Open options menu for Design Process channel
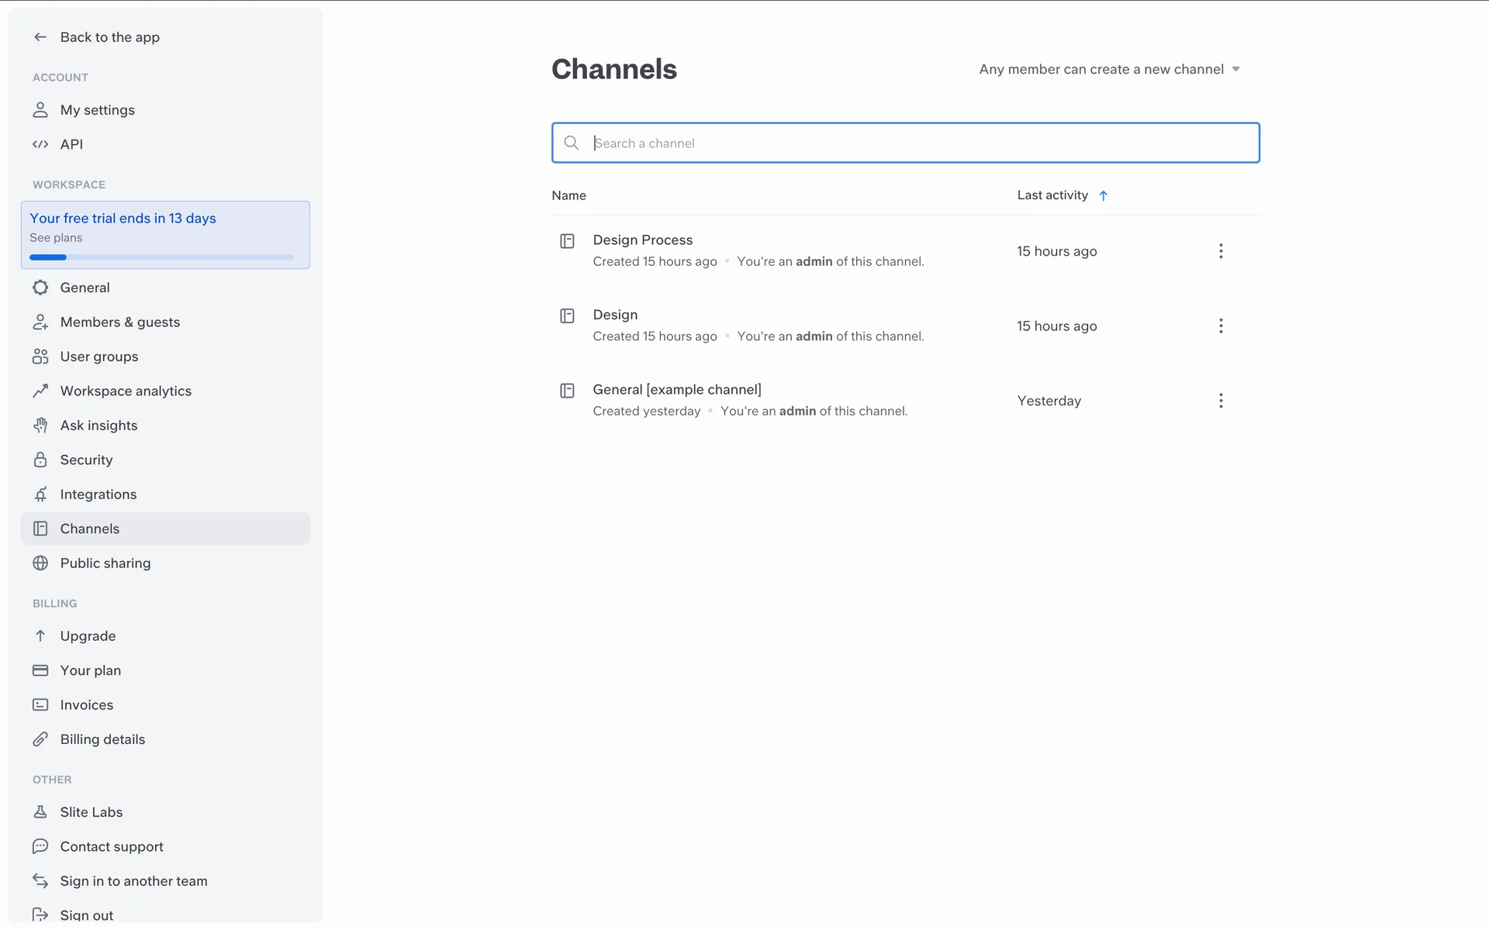 (1221, 251)
